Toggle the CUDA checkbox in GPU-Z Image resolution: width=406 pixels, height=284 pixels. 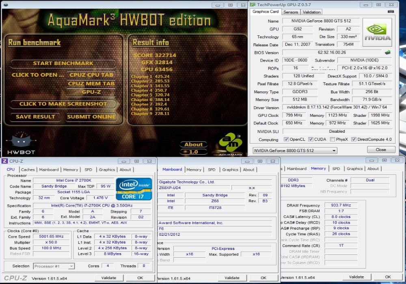click(x=311, y=140)
